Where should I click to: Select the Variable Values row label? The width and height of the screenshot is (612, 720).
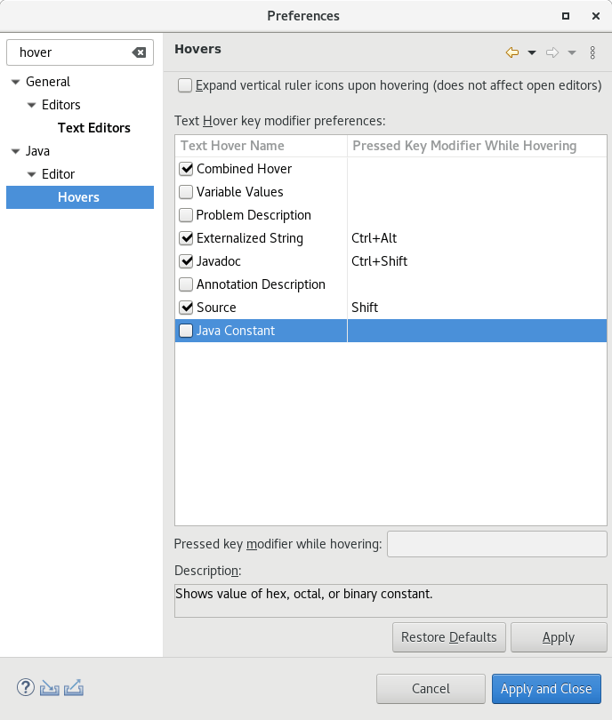coord(240,192)
